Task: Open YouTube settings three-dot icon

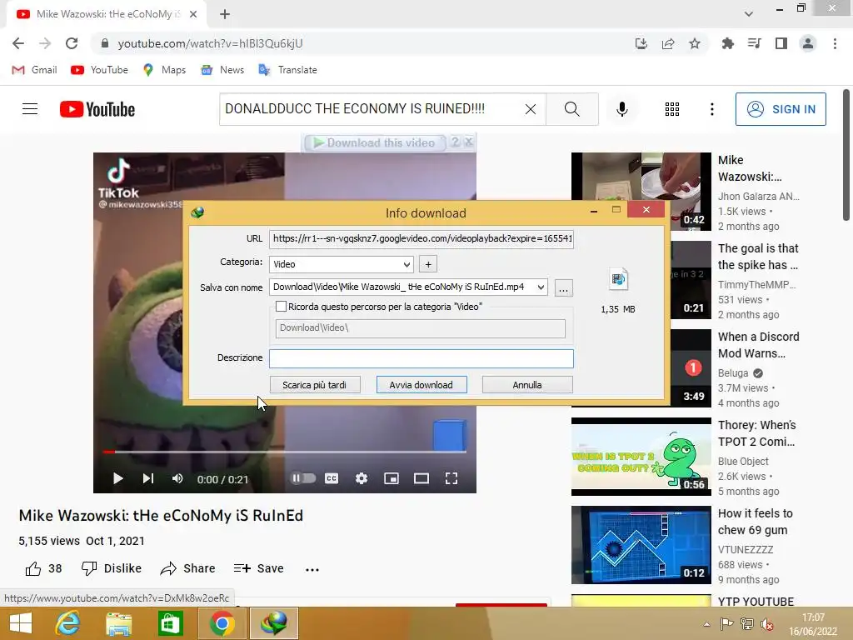Action: [x=711, y=109]
